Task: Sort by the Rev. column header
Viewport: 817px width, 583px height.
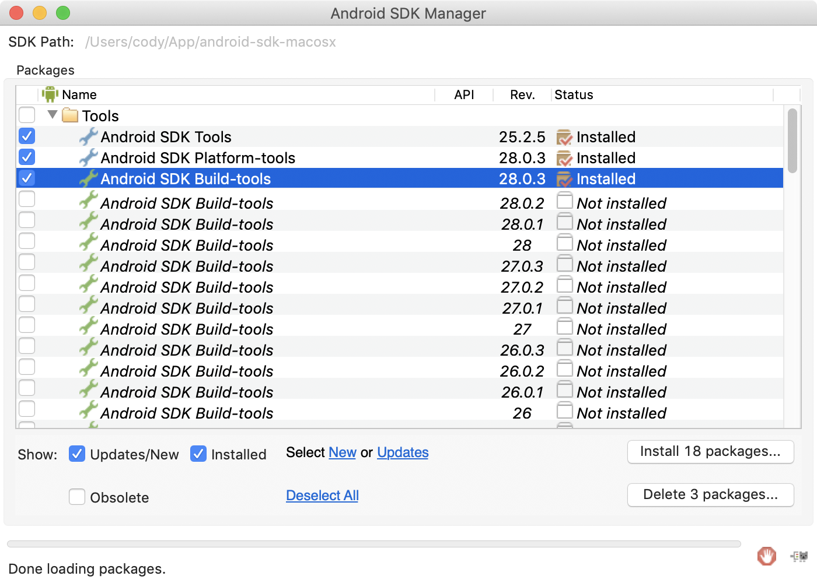Action: (x=522, y=95)
